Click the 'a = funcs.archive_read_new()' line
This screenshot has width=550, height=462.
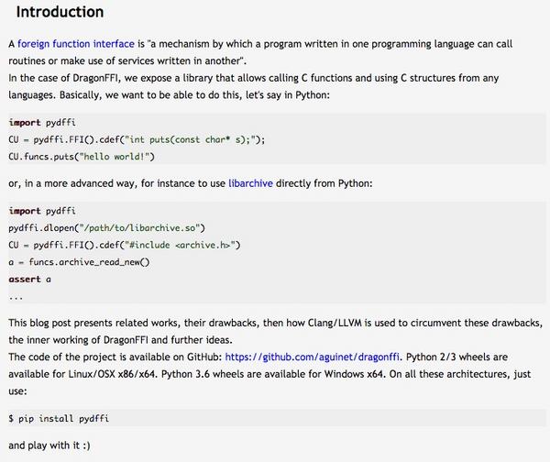point(79,262)
